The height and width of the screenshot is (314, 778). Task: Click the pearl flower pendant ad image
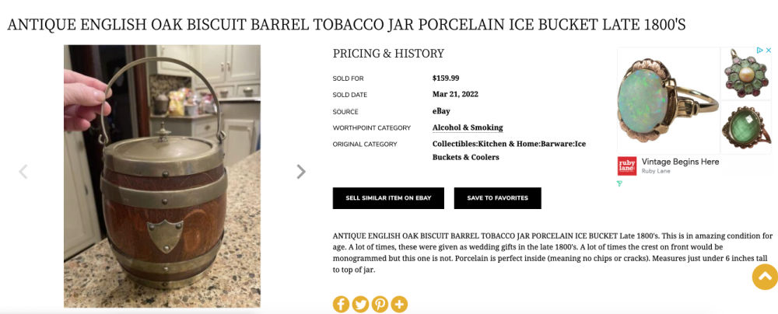(746, 73)
